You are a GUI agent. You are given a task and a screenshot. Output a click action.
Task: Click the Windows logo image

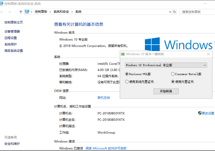[x=152, y=44]
